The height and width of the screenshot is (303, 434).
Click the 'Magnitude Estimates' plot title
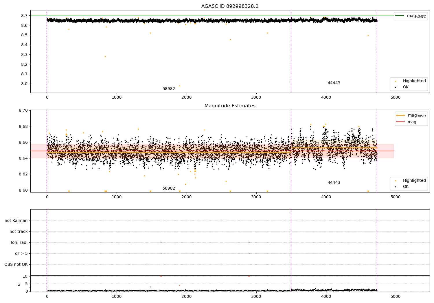230,106
